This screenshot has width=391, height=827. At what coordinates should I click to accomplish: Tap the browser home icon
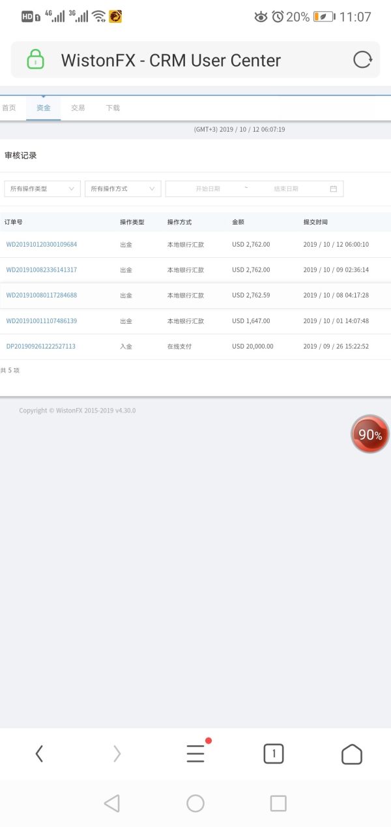tap(352, 754)
